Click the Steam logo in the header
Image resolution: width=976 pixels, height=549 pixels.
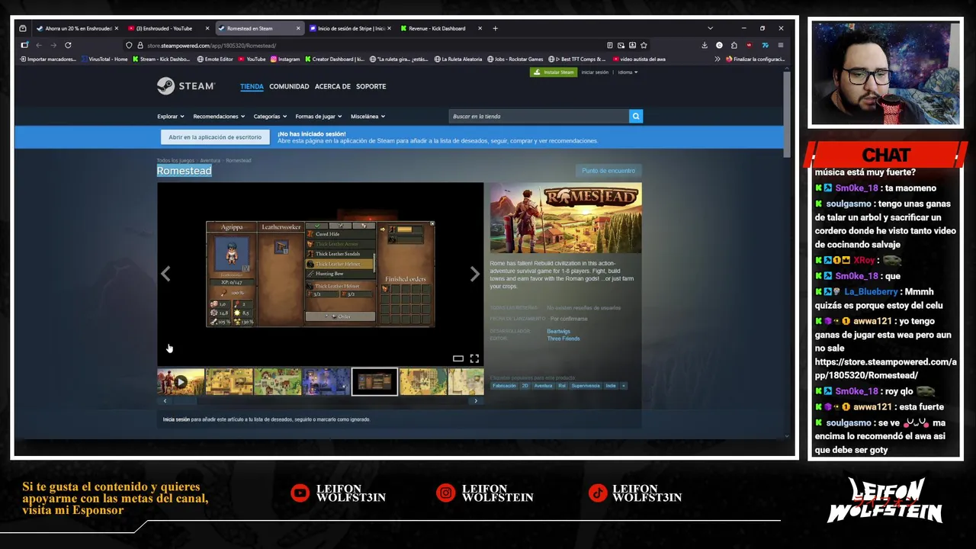pyautogui.click(x=186, y=86)
